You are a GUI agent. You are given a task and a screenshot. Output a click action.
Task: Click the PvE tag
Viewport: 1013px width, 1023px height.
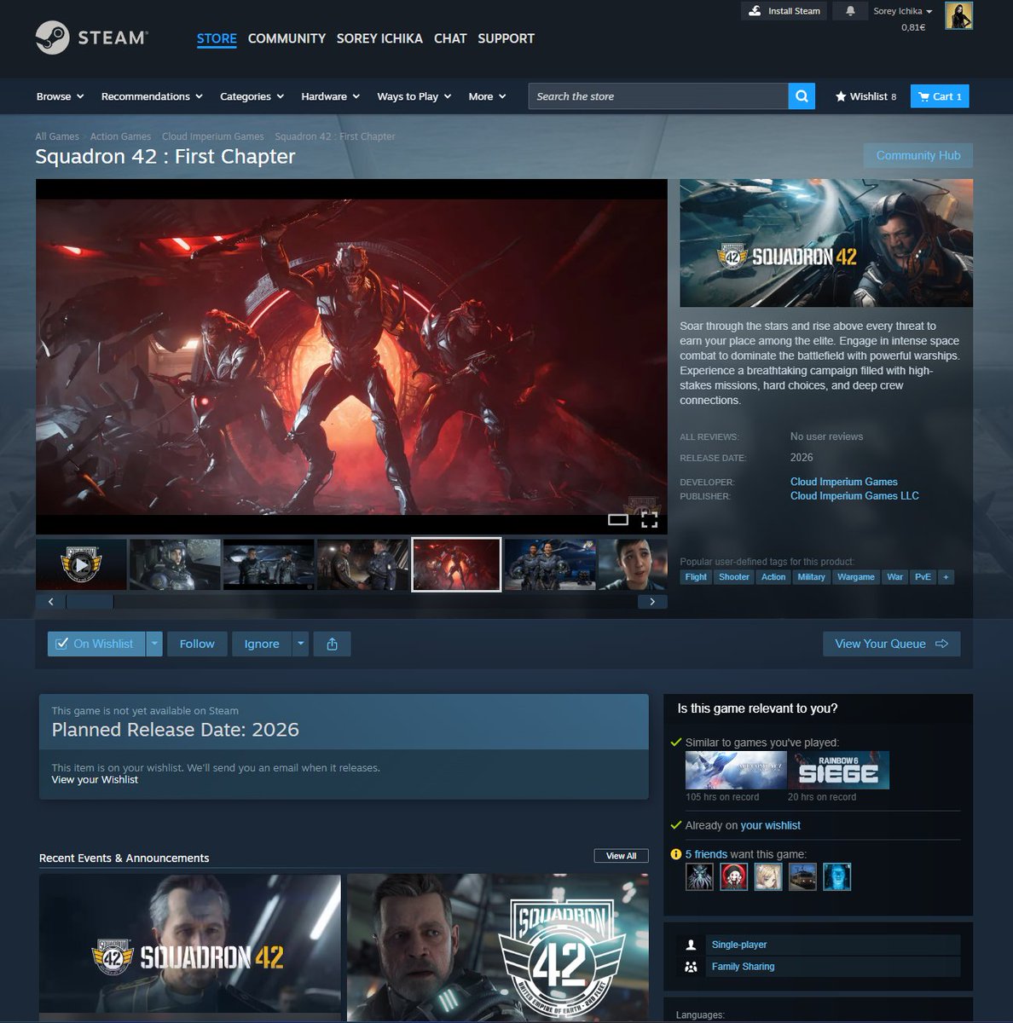point(923,577)
